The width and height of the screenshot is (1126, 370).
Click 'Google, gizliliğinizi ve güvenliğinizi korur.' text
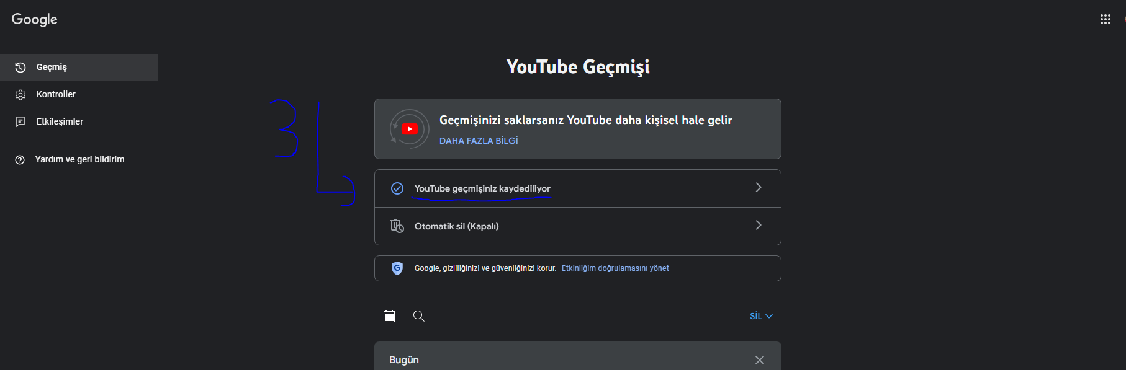485,268
